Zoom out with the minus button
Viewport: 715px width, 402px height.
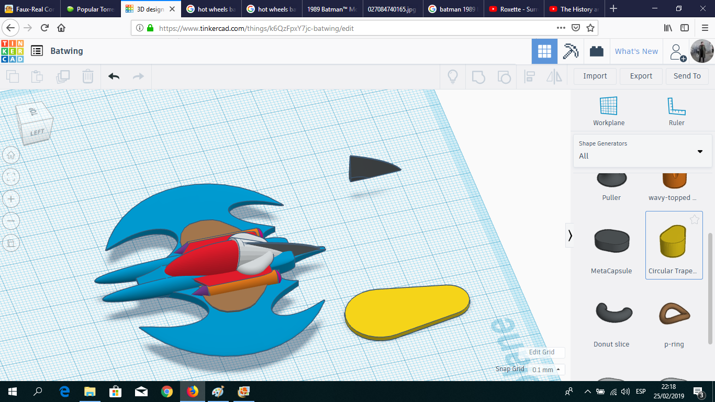pos(11,221)
